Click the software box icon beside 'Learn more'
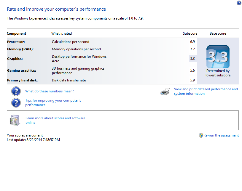Image resolution: width=242 pixels, height=191 pixels. point(15,120)
